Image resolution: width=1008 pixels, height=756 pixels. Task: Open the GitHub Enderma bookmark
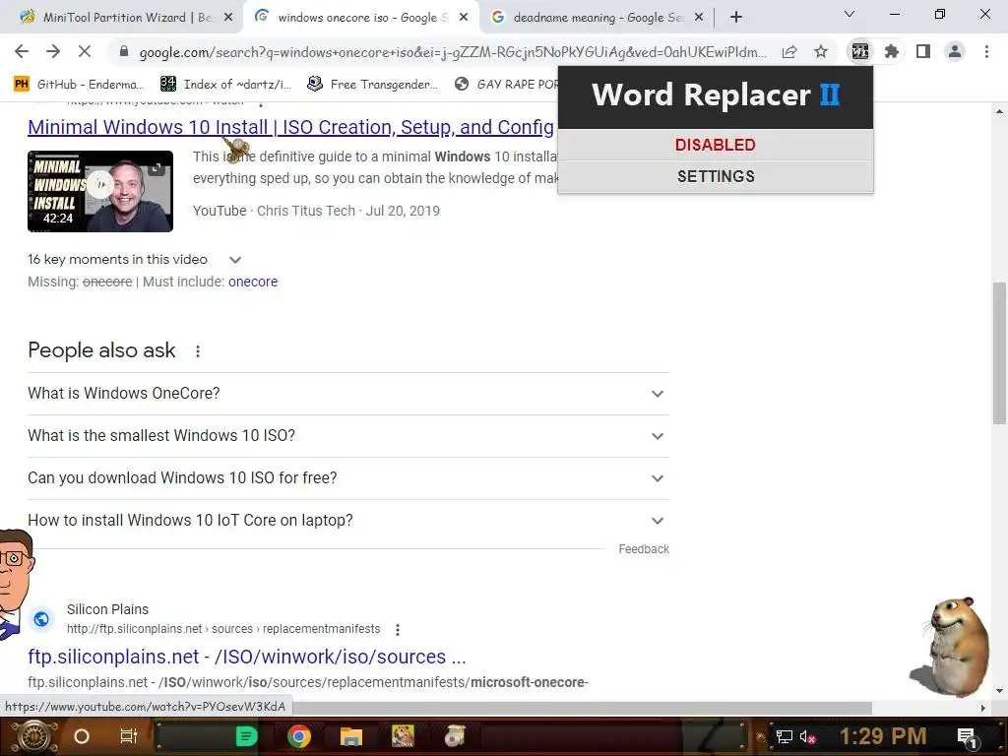click(x=79, y=85)
